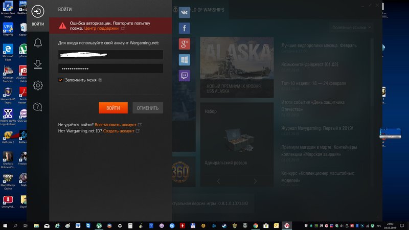This screenshot has height=230, width=409.
Task: Open news Конкурс Коллекционер масштабных моделей
Action: coord(317,176)
